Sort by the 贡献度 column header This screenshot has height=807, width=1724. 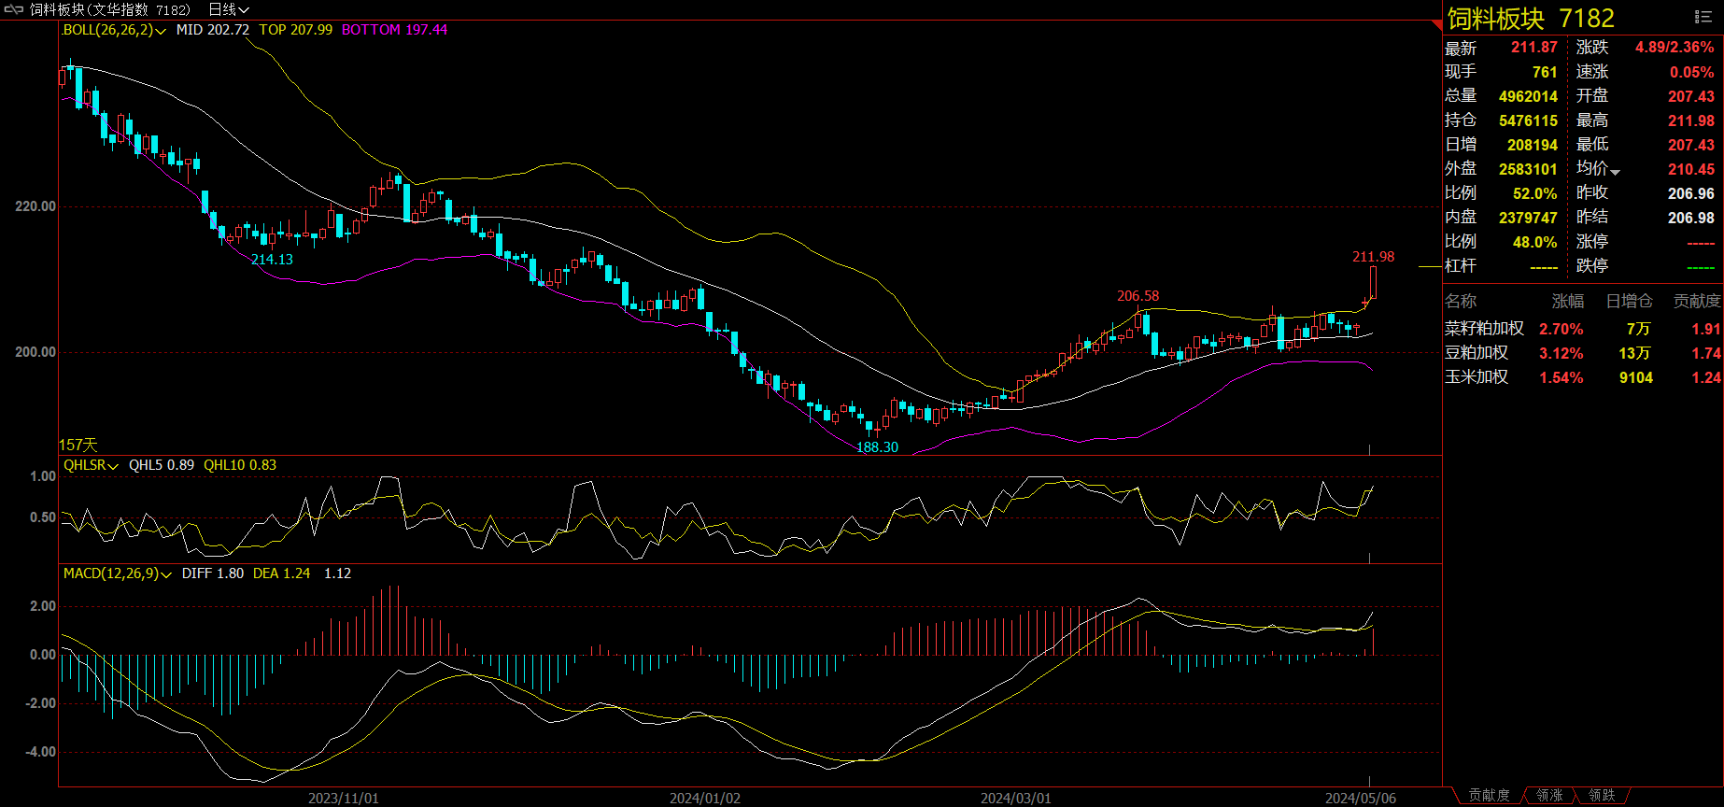[x=1696, y=301]
